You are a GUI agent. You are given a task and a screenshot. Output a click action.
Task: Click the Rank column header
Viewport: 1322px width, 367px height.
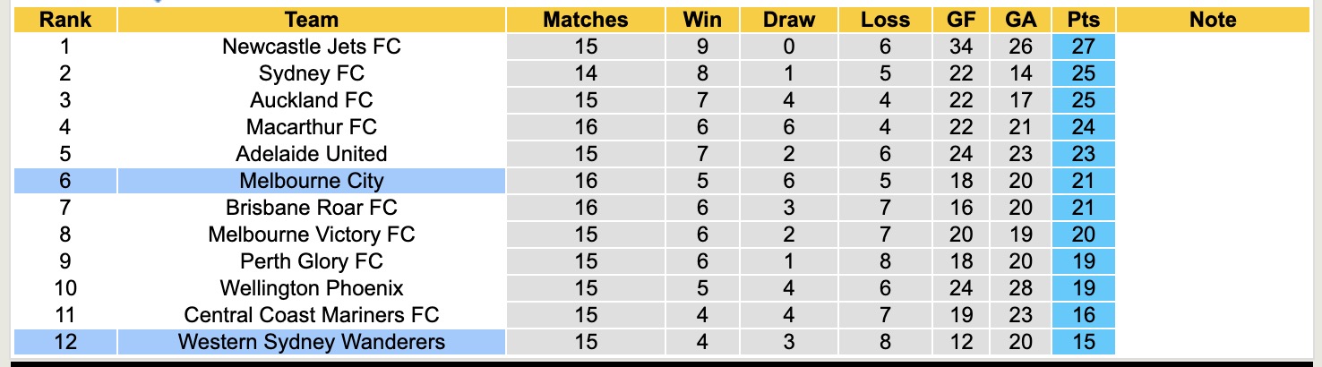[x=65, y=20]
